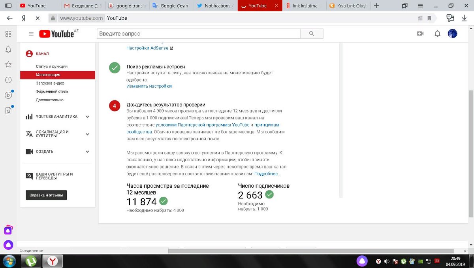Click the vertical page scrollbar
Image resolution: width=474 pixels, height=268 pixels.
470,153
